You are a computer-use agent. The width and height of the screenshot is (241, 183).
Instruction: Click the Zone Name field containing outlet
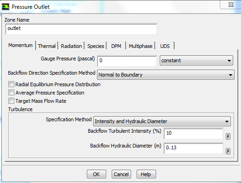click(81, 29)
